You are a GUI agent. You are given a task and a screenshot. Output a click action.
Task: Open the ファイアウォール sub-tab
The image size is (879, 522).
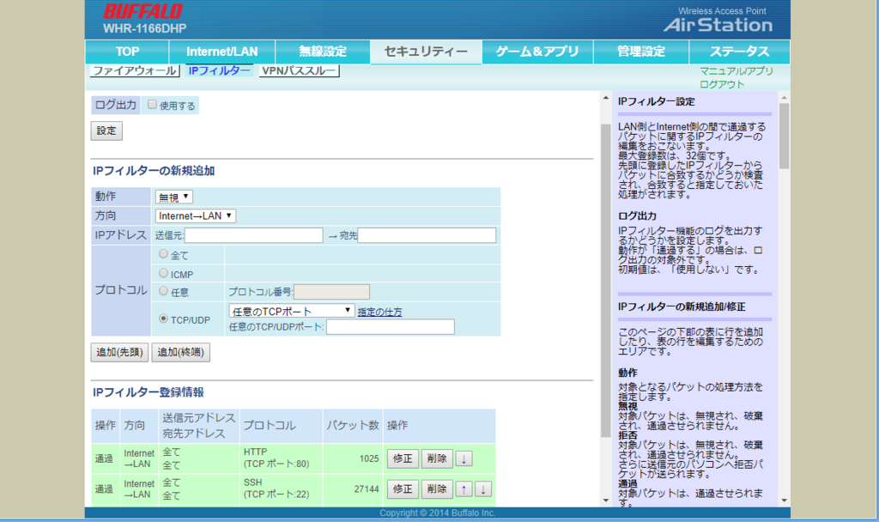pyautogui.click(x=135, y=70)
